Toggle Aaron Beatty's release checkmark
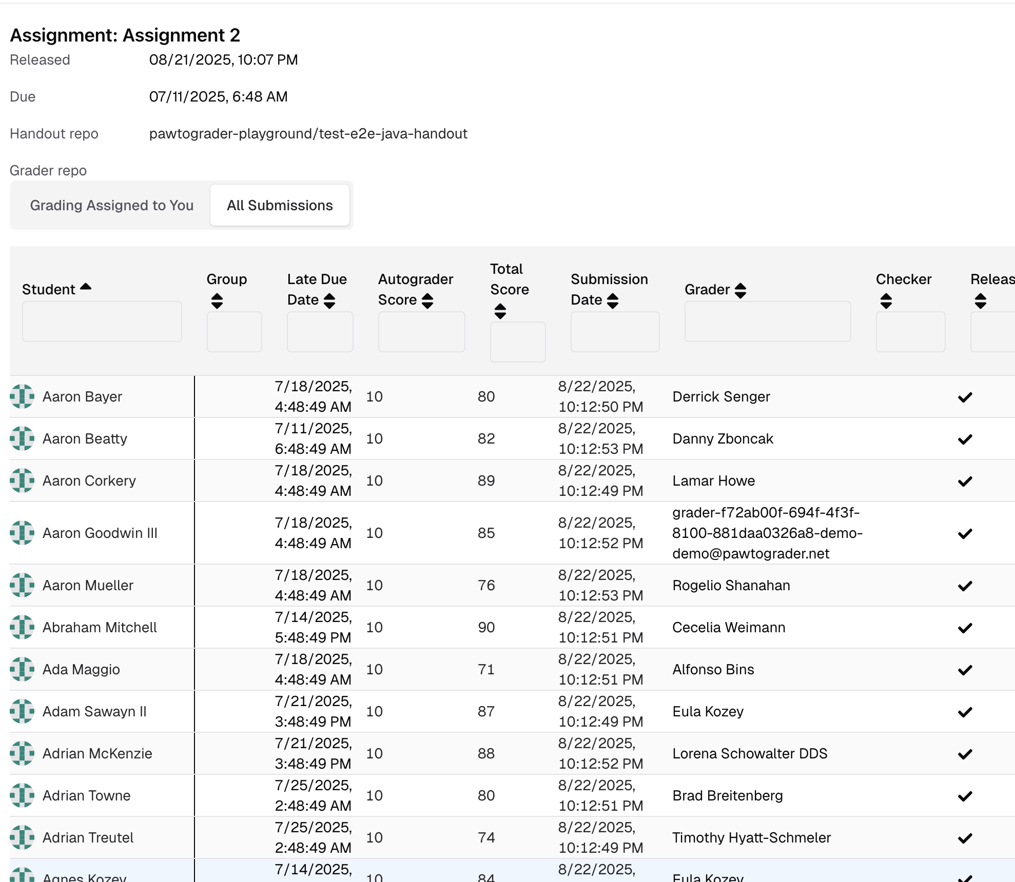The height and width of the screenshot is (882, 1015). (965, 438)
